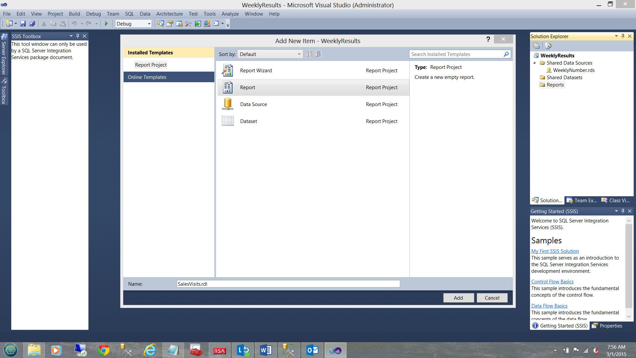Open the My First SSIS Solution link

(x=555, y=251)
